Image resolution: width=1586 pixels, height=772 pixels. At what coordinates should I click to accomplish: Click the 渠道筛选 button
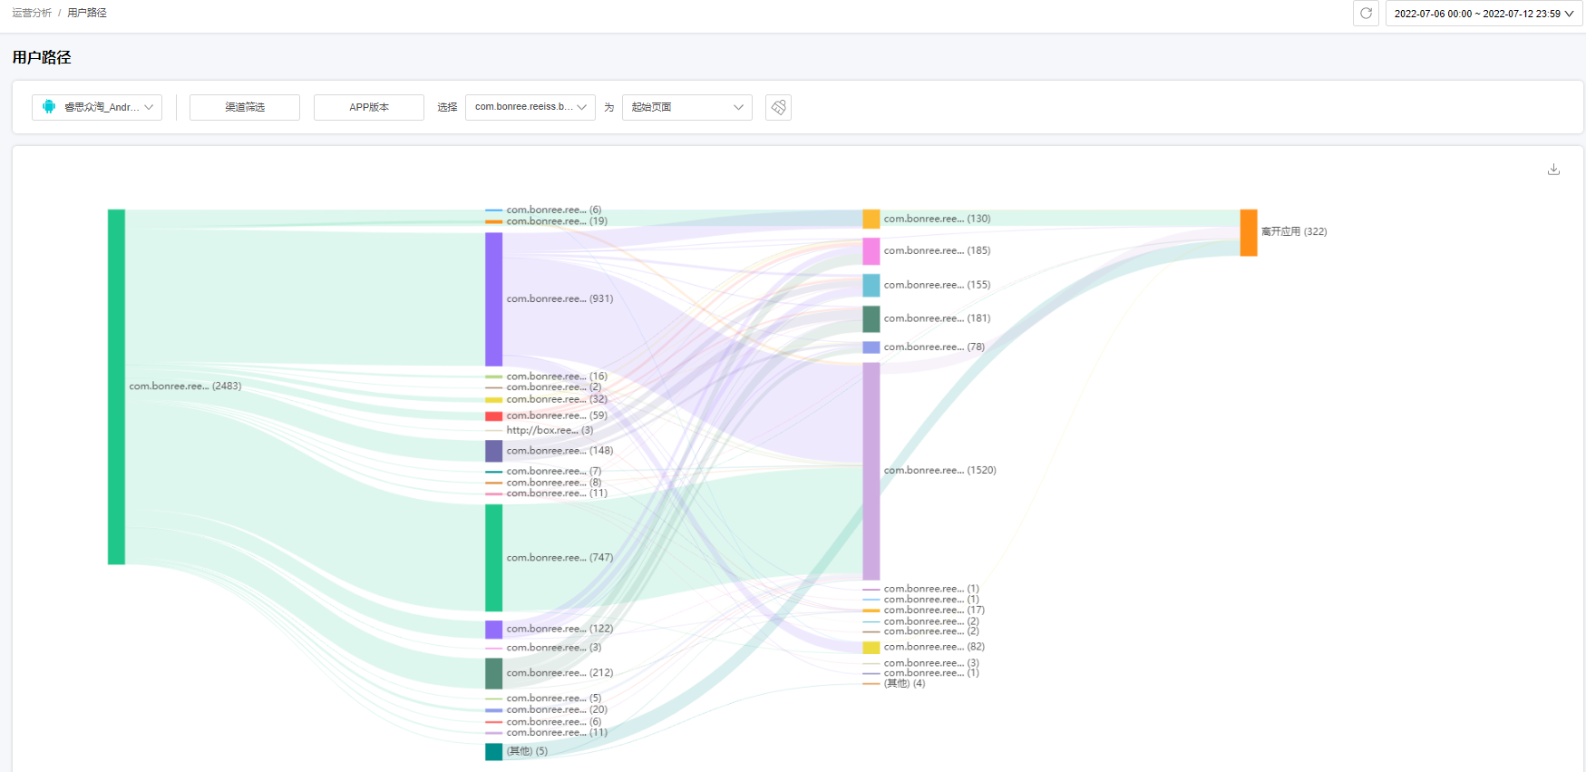click(x=245, y=107)
